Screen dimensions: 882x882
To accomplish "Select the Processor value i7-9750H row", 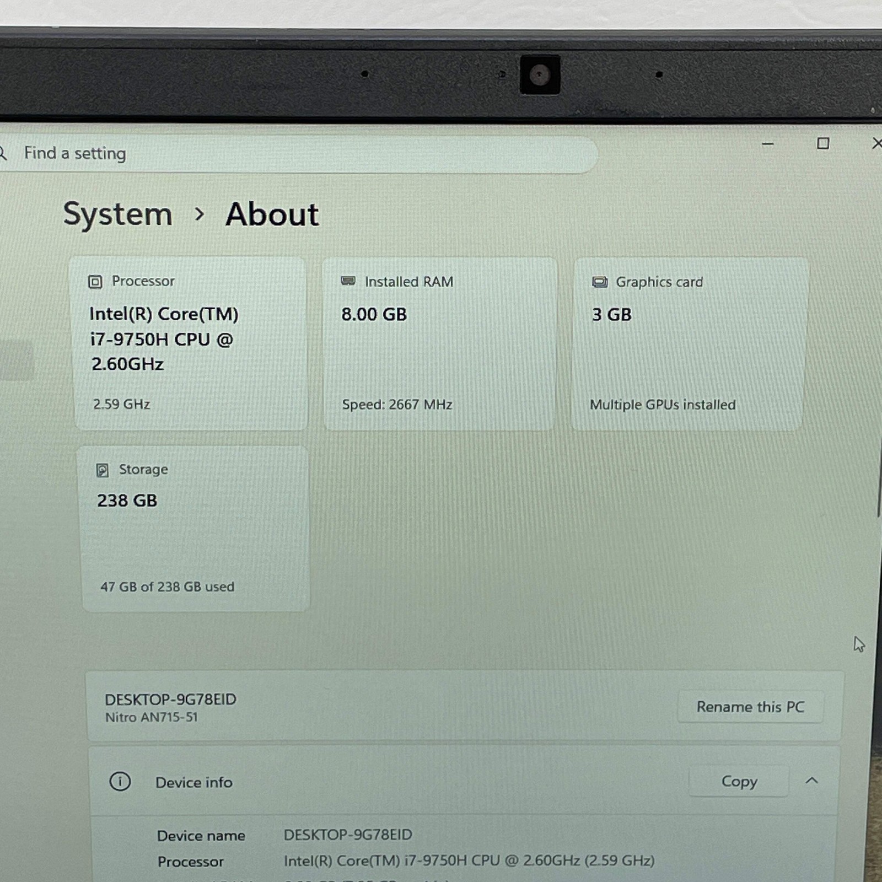I will point(469,861).
